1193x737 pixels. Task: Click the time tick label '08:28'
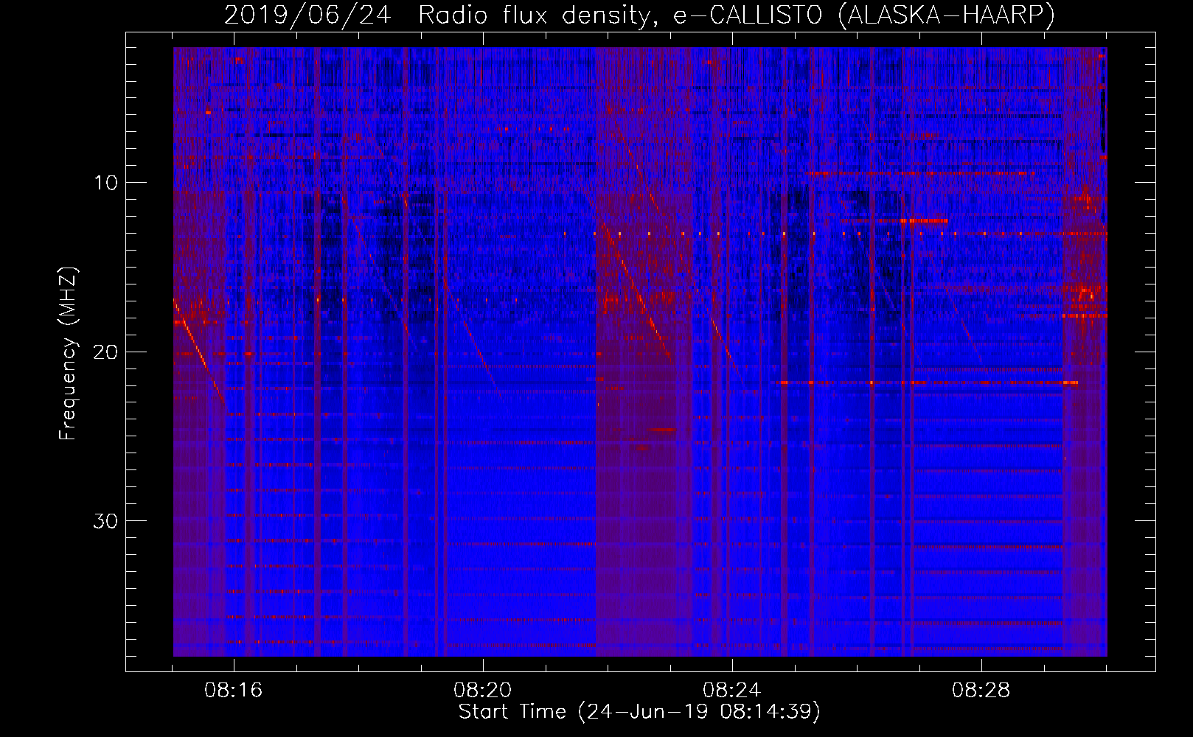981,691
